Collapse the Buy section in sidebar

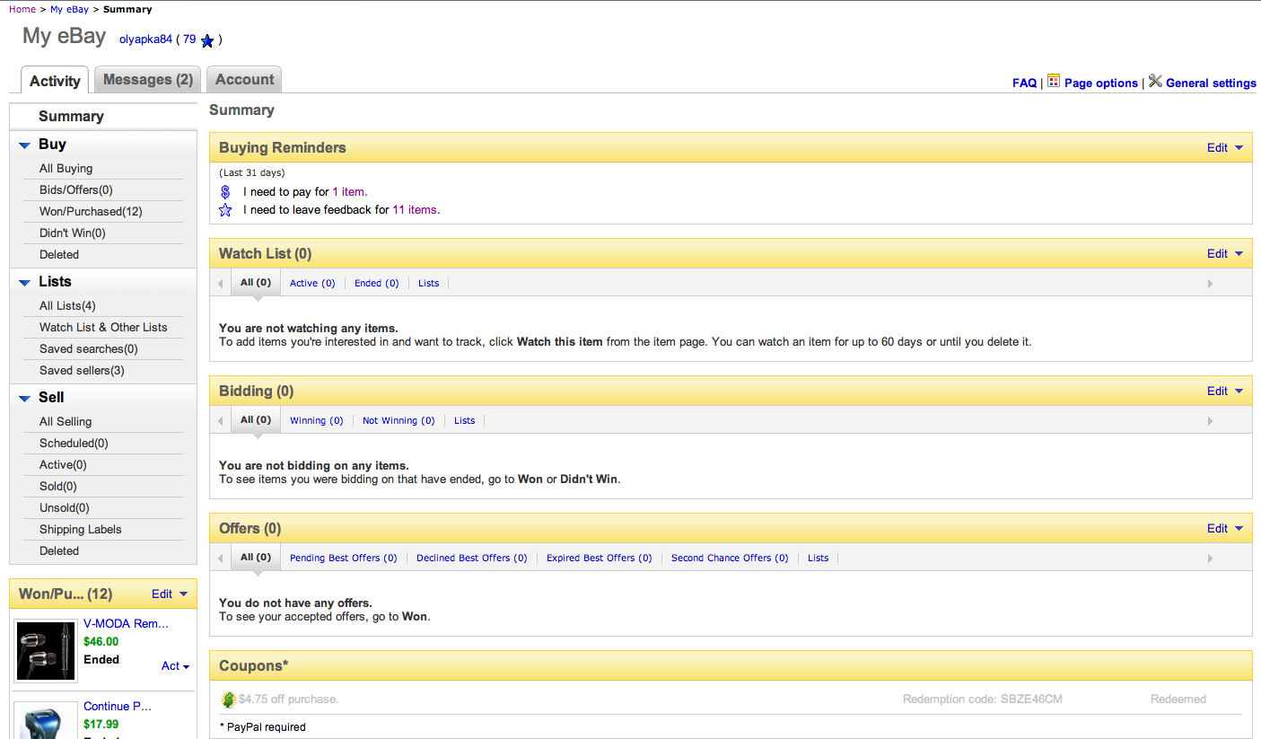coord(25,145)
